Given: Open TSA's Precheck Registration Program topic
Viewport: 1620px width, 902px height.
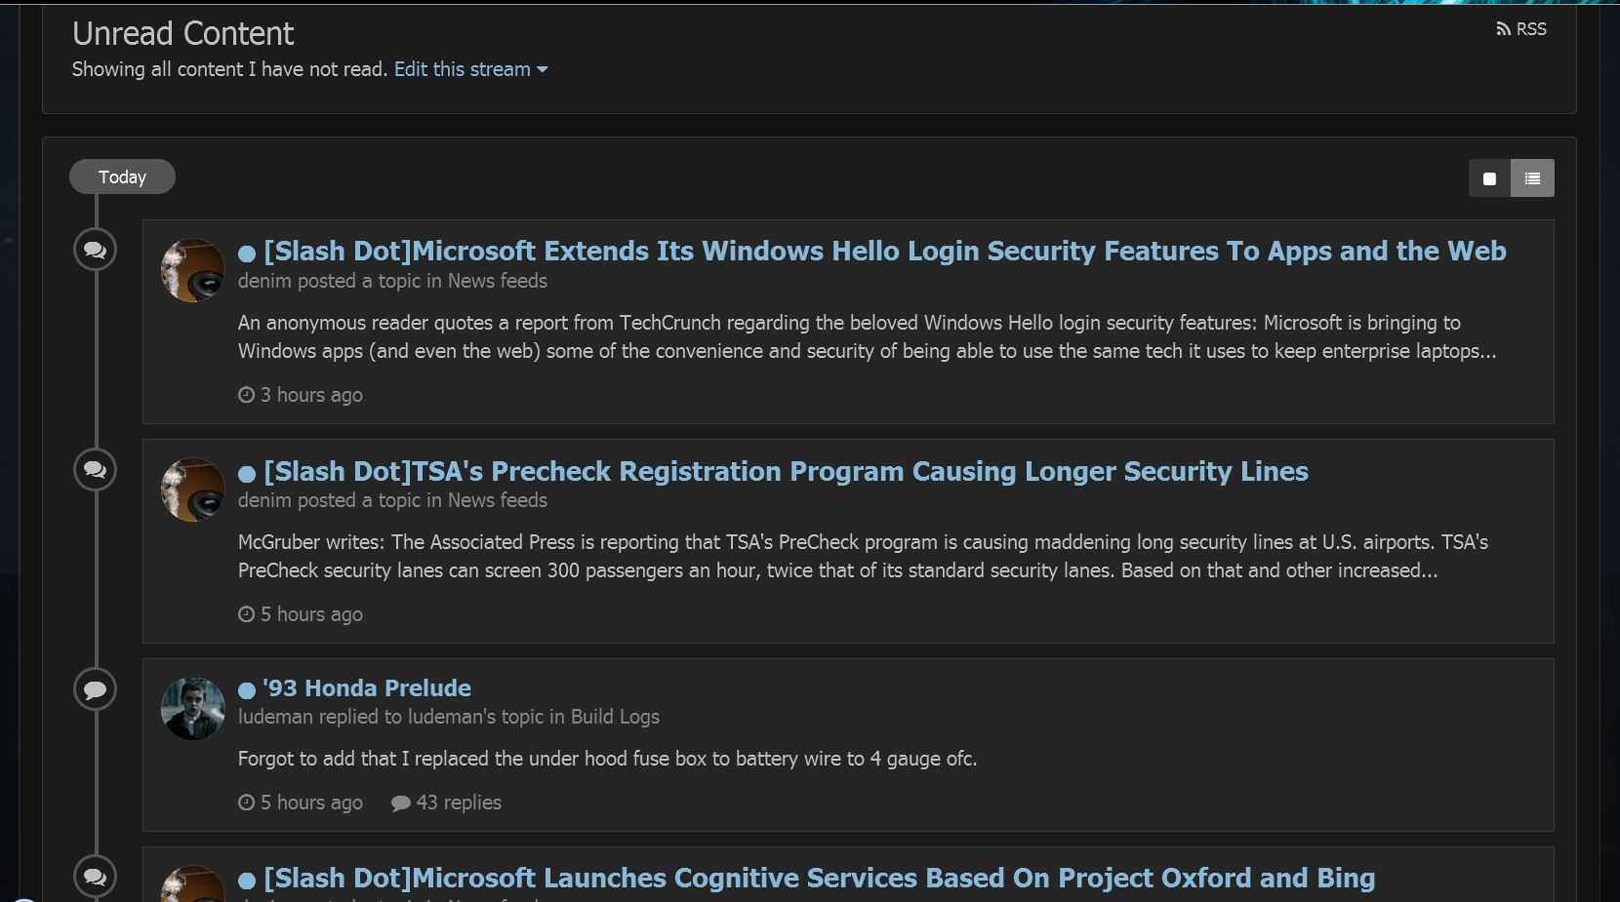Looking at the screenshot, I should coord(786,471).
